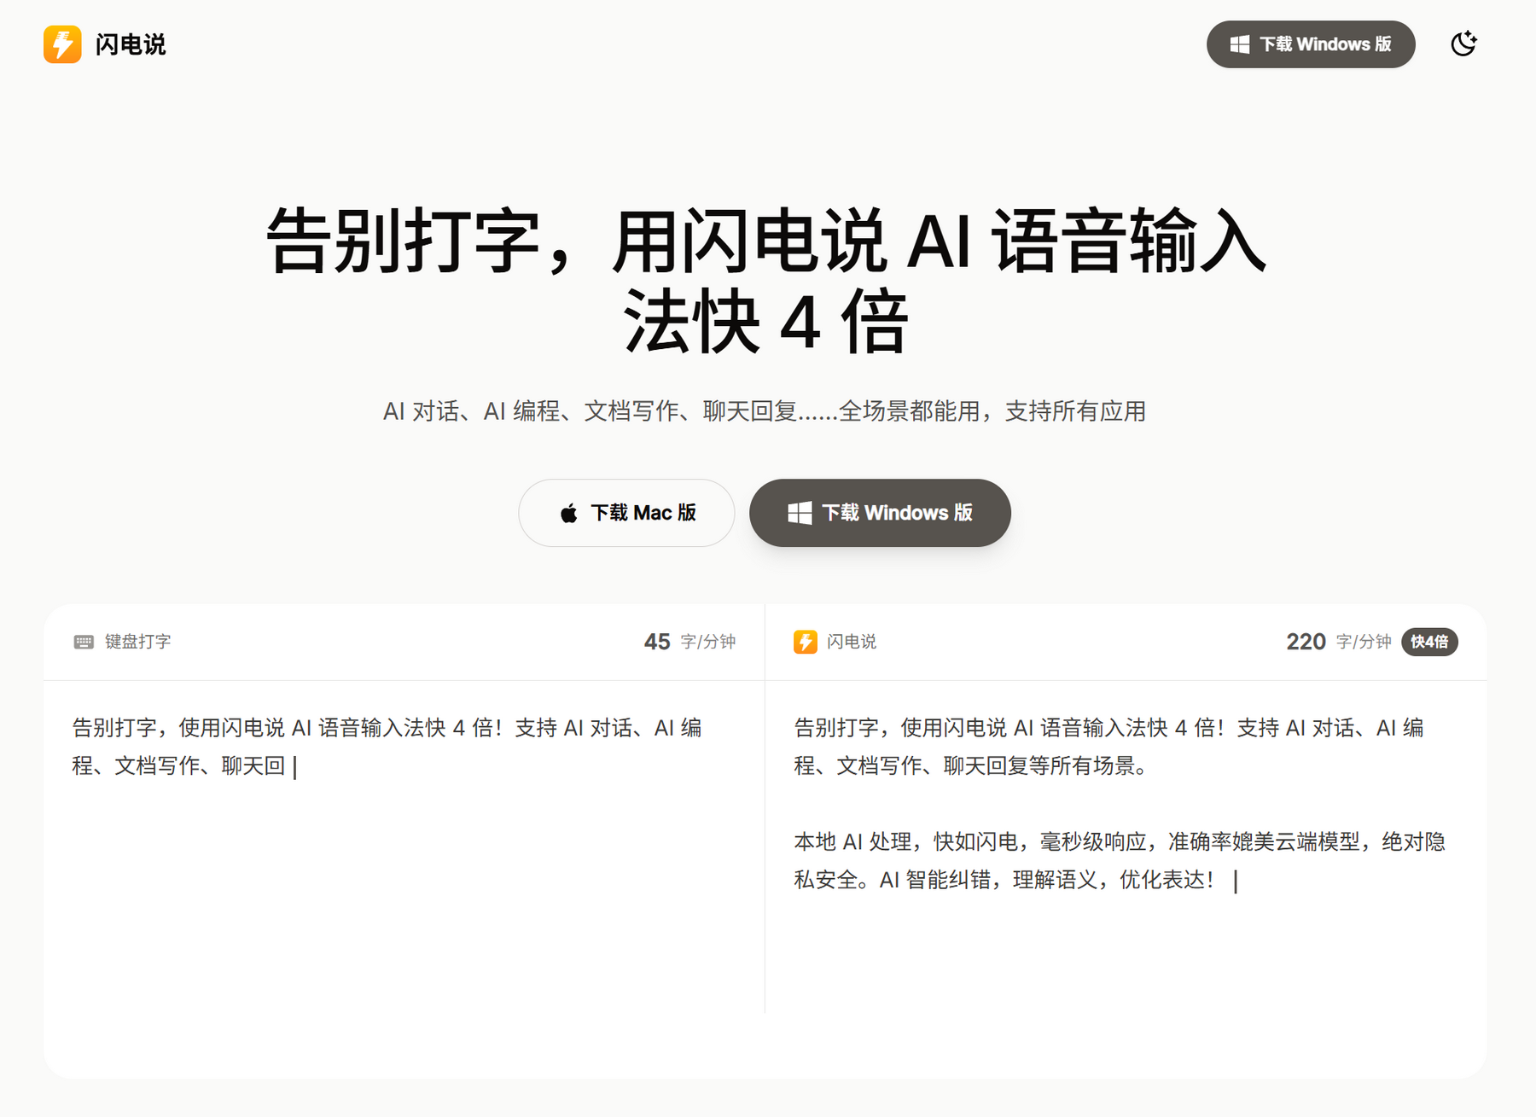
Task: Click the center 下载 Windows 版 button
Action: click(x=879, y=513)
